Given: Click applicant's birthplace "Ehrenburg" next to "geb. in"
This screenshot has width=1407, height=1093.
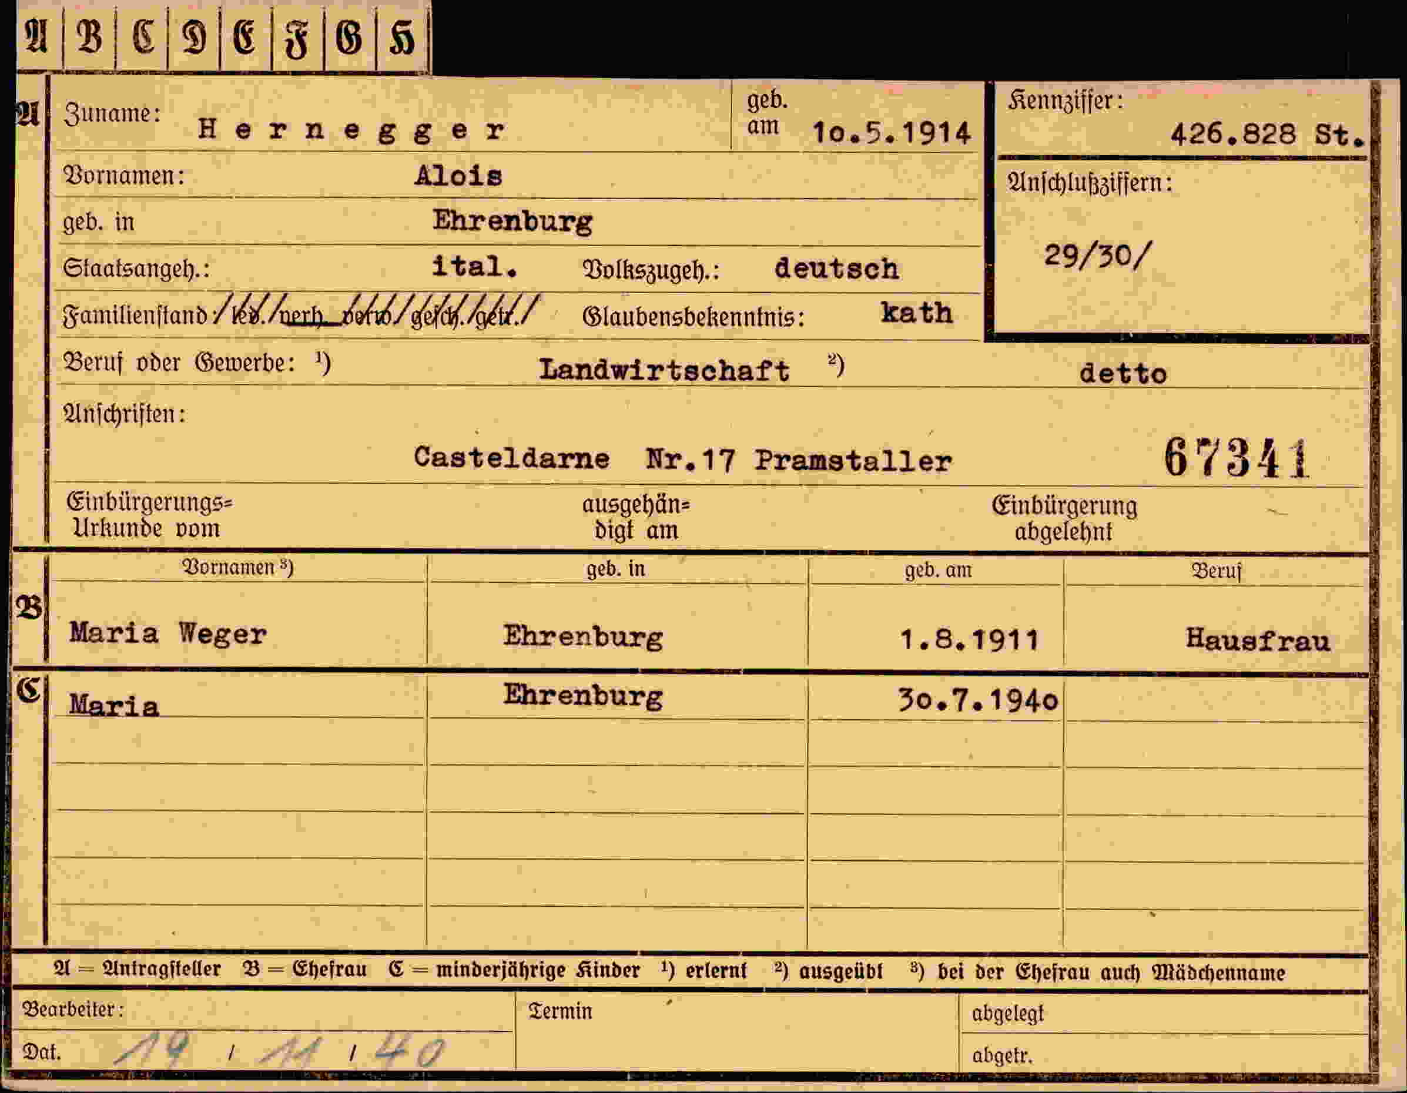Looking at the screenshot, I should point(512,222).
